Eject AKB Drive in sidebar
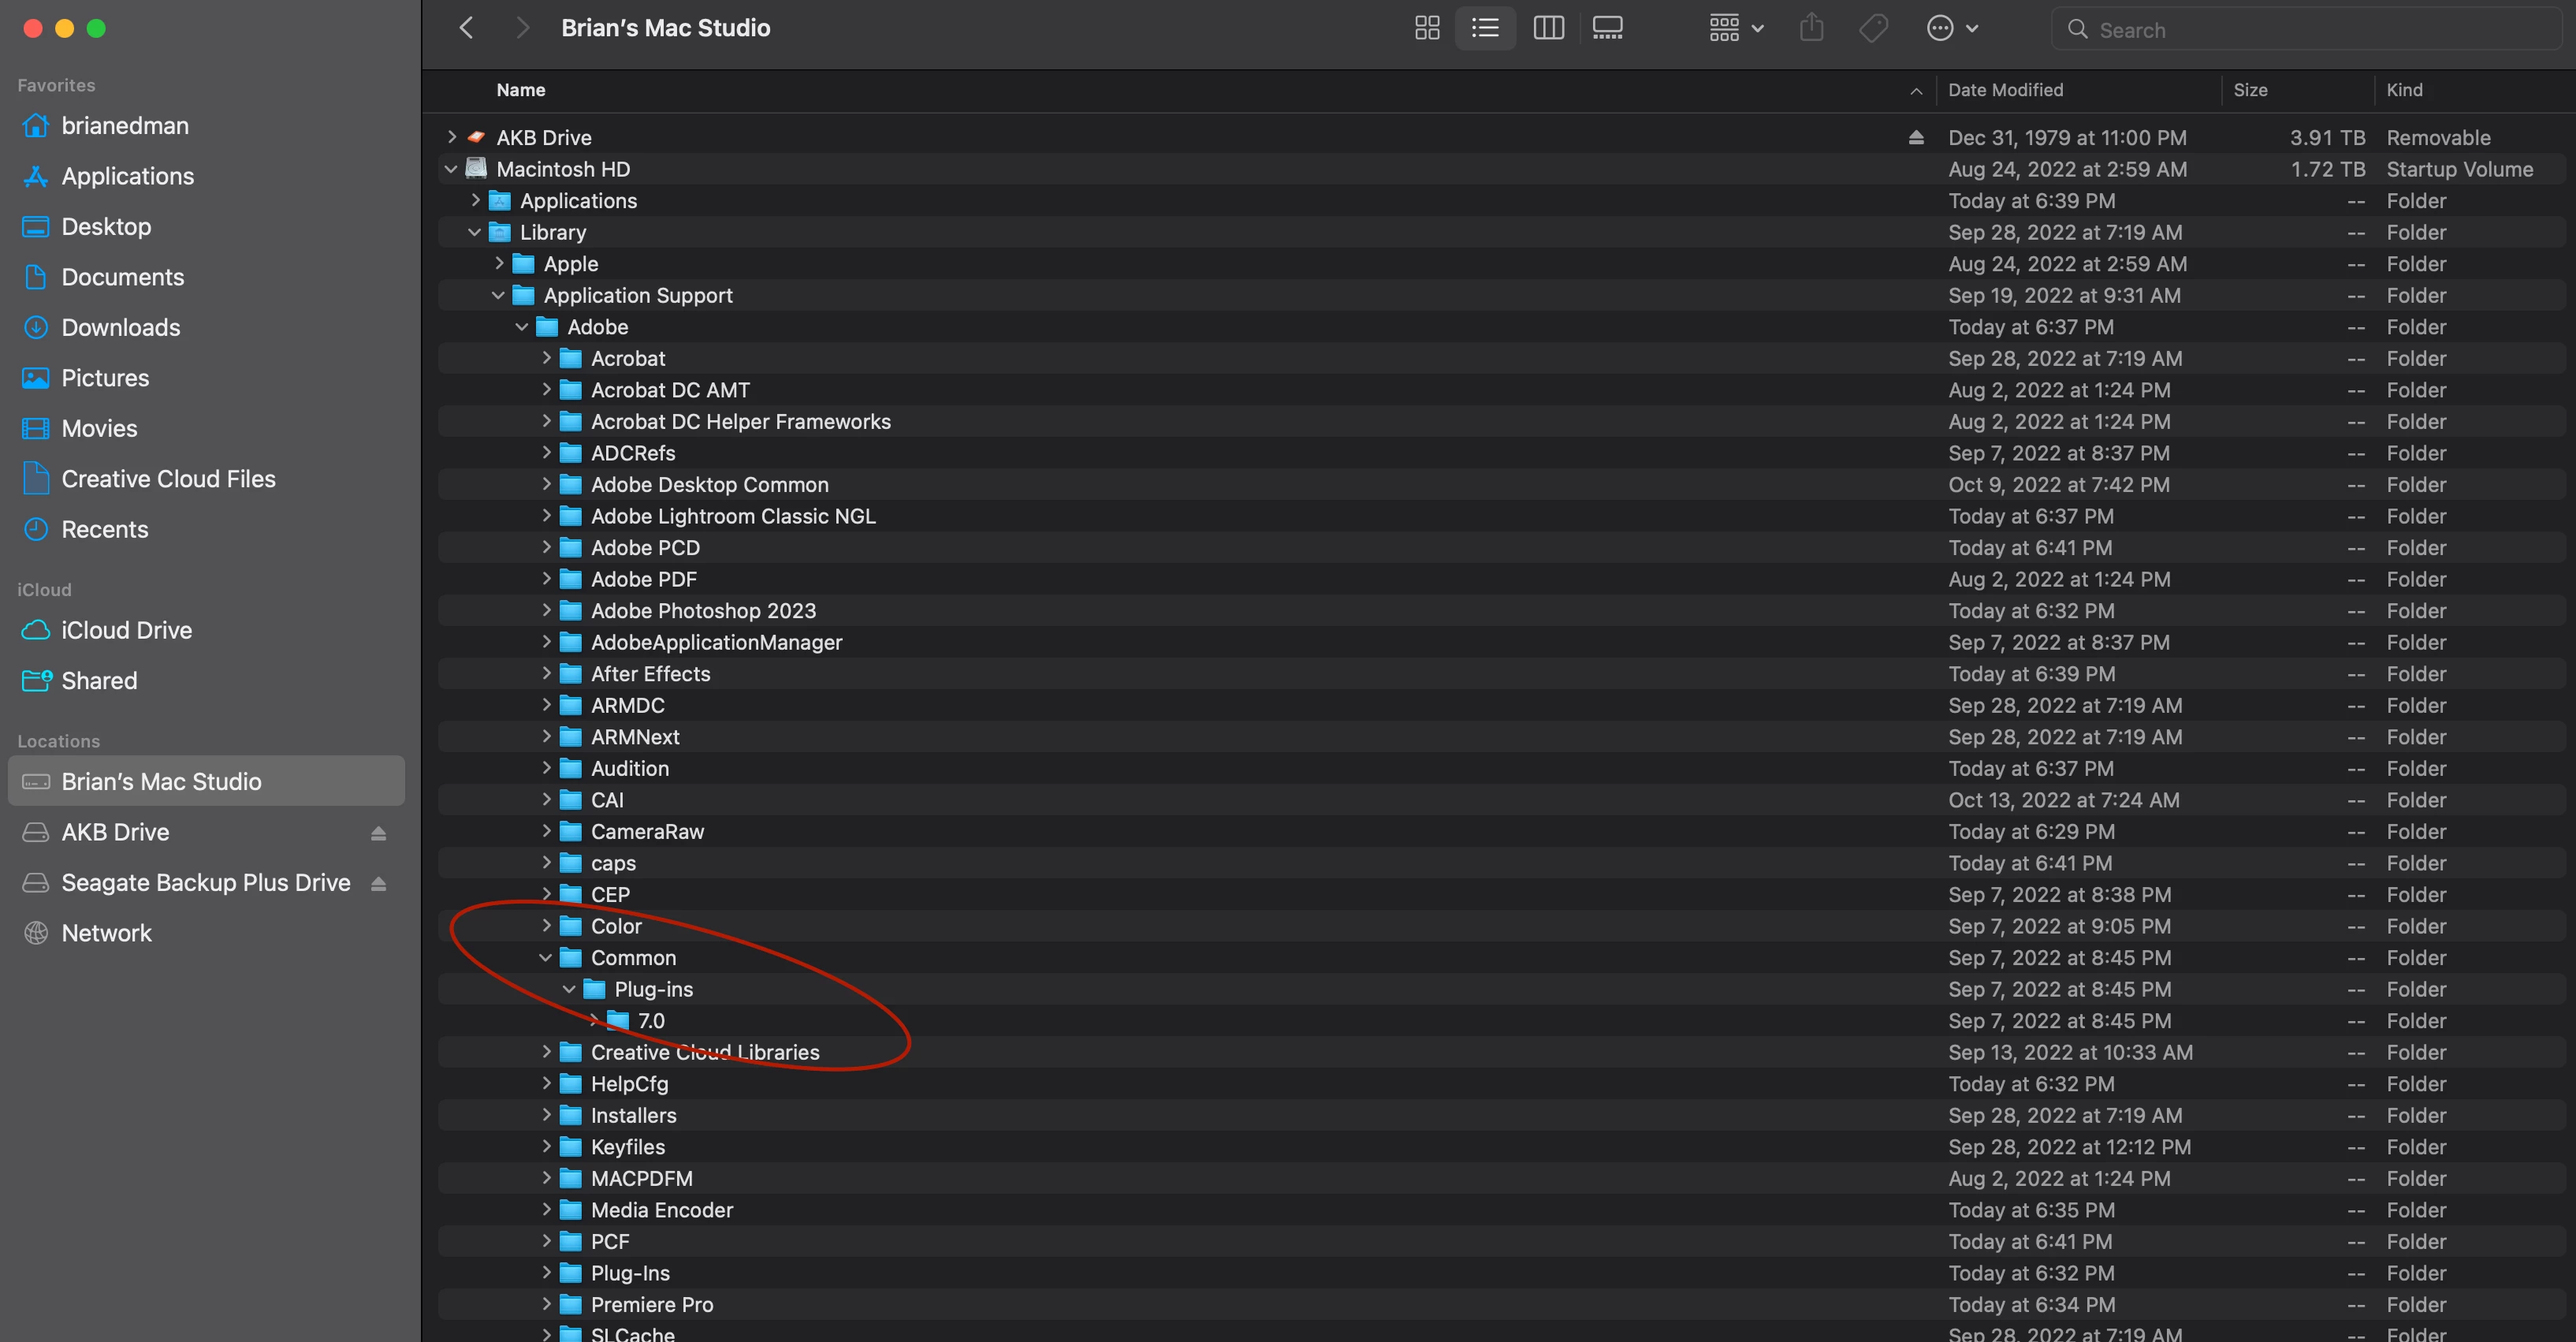 pyautogui.click(x=378, y=833)
